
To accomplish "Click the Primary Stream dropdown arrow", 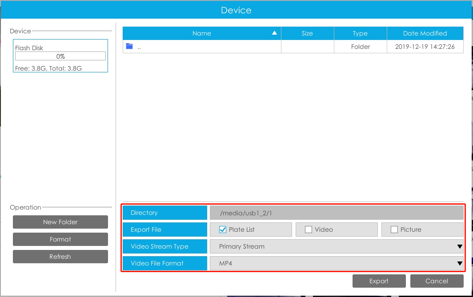I will [x=460, y=247].
